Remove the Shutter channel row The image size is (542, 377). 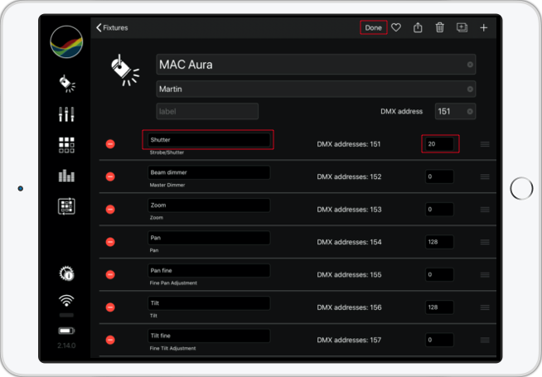coord(110,144)
